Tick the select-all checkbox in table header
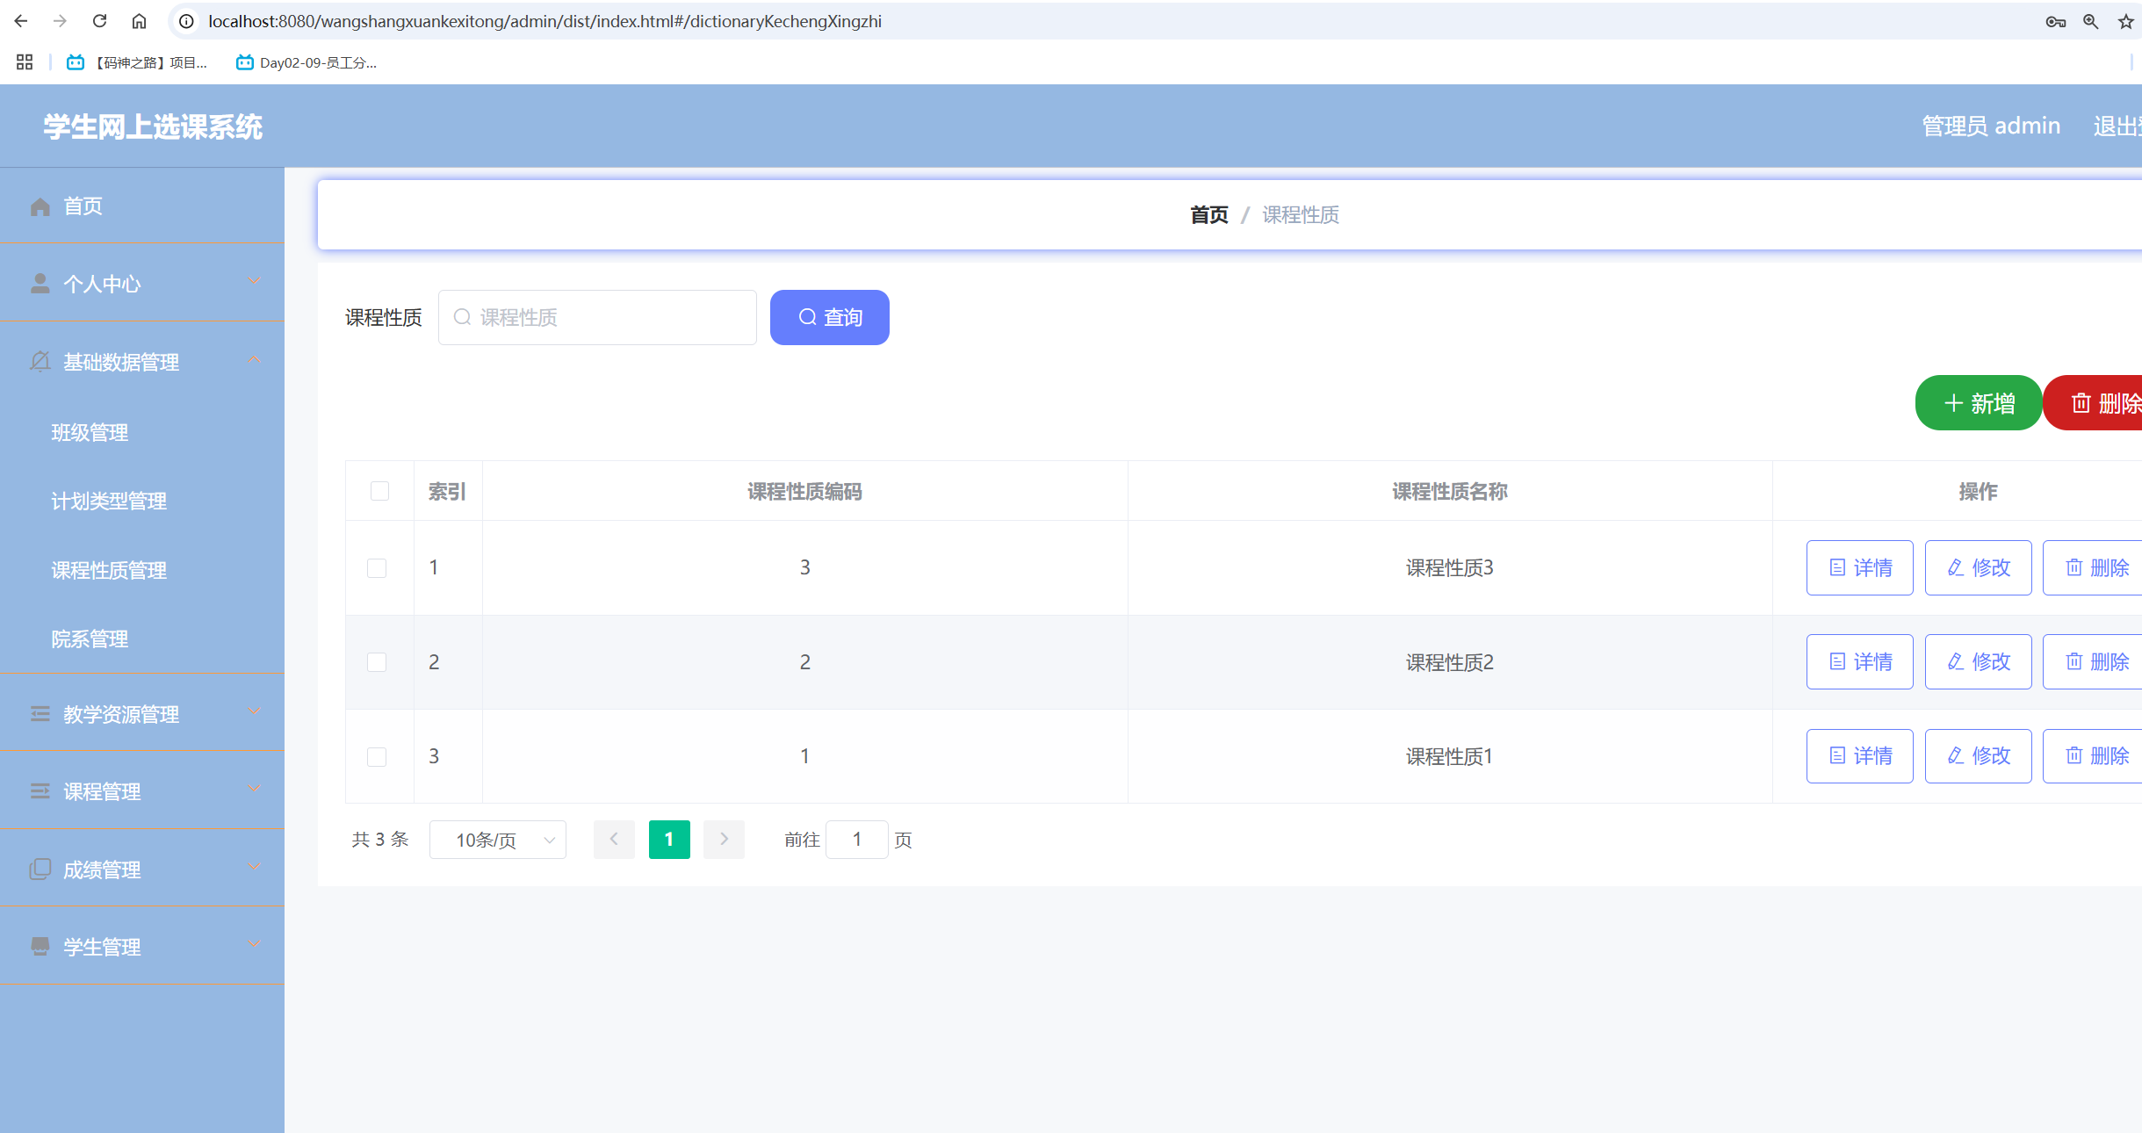Image resolution: width=2142 pixels, height=1133 pixels. pyautogui.click(x=379, y=491)
